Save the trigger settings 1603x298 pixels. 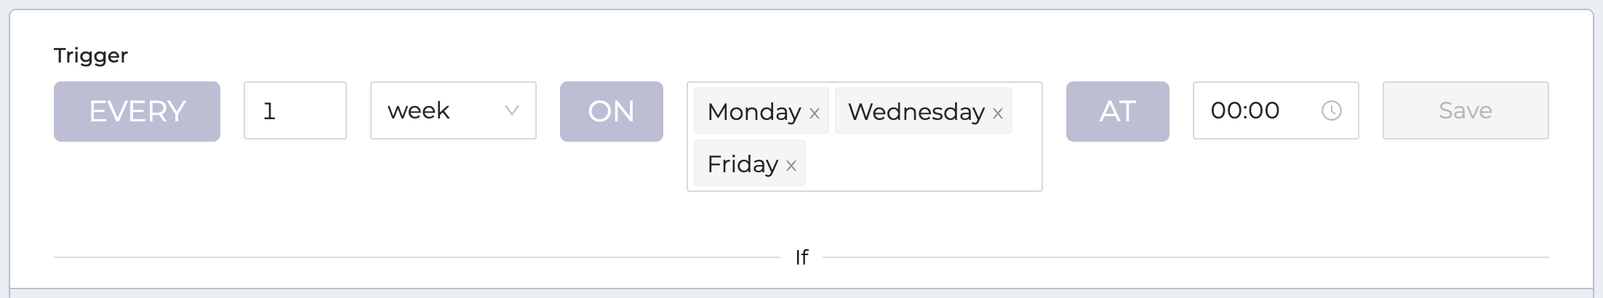(1465, 110)
